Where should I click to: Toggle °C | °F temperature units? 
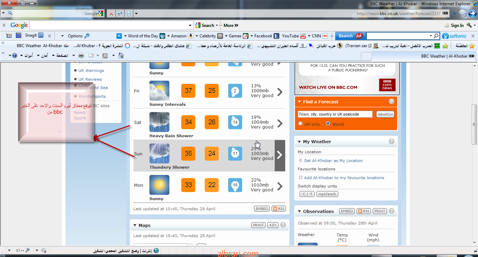[x=307, y=194]
